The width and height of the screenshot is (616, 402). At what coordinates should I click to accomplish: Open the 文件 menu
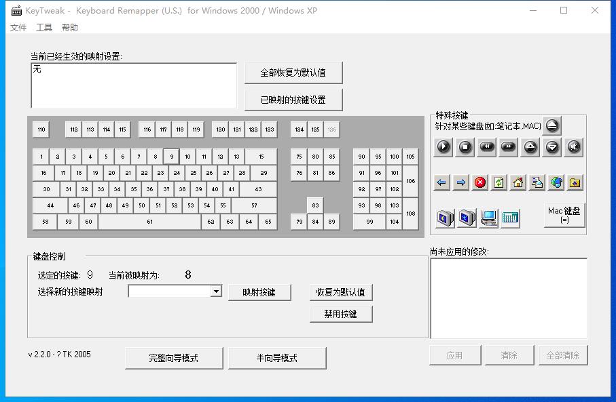point(18,27)
